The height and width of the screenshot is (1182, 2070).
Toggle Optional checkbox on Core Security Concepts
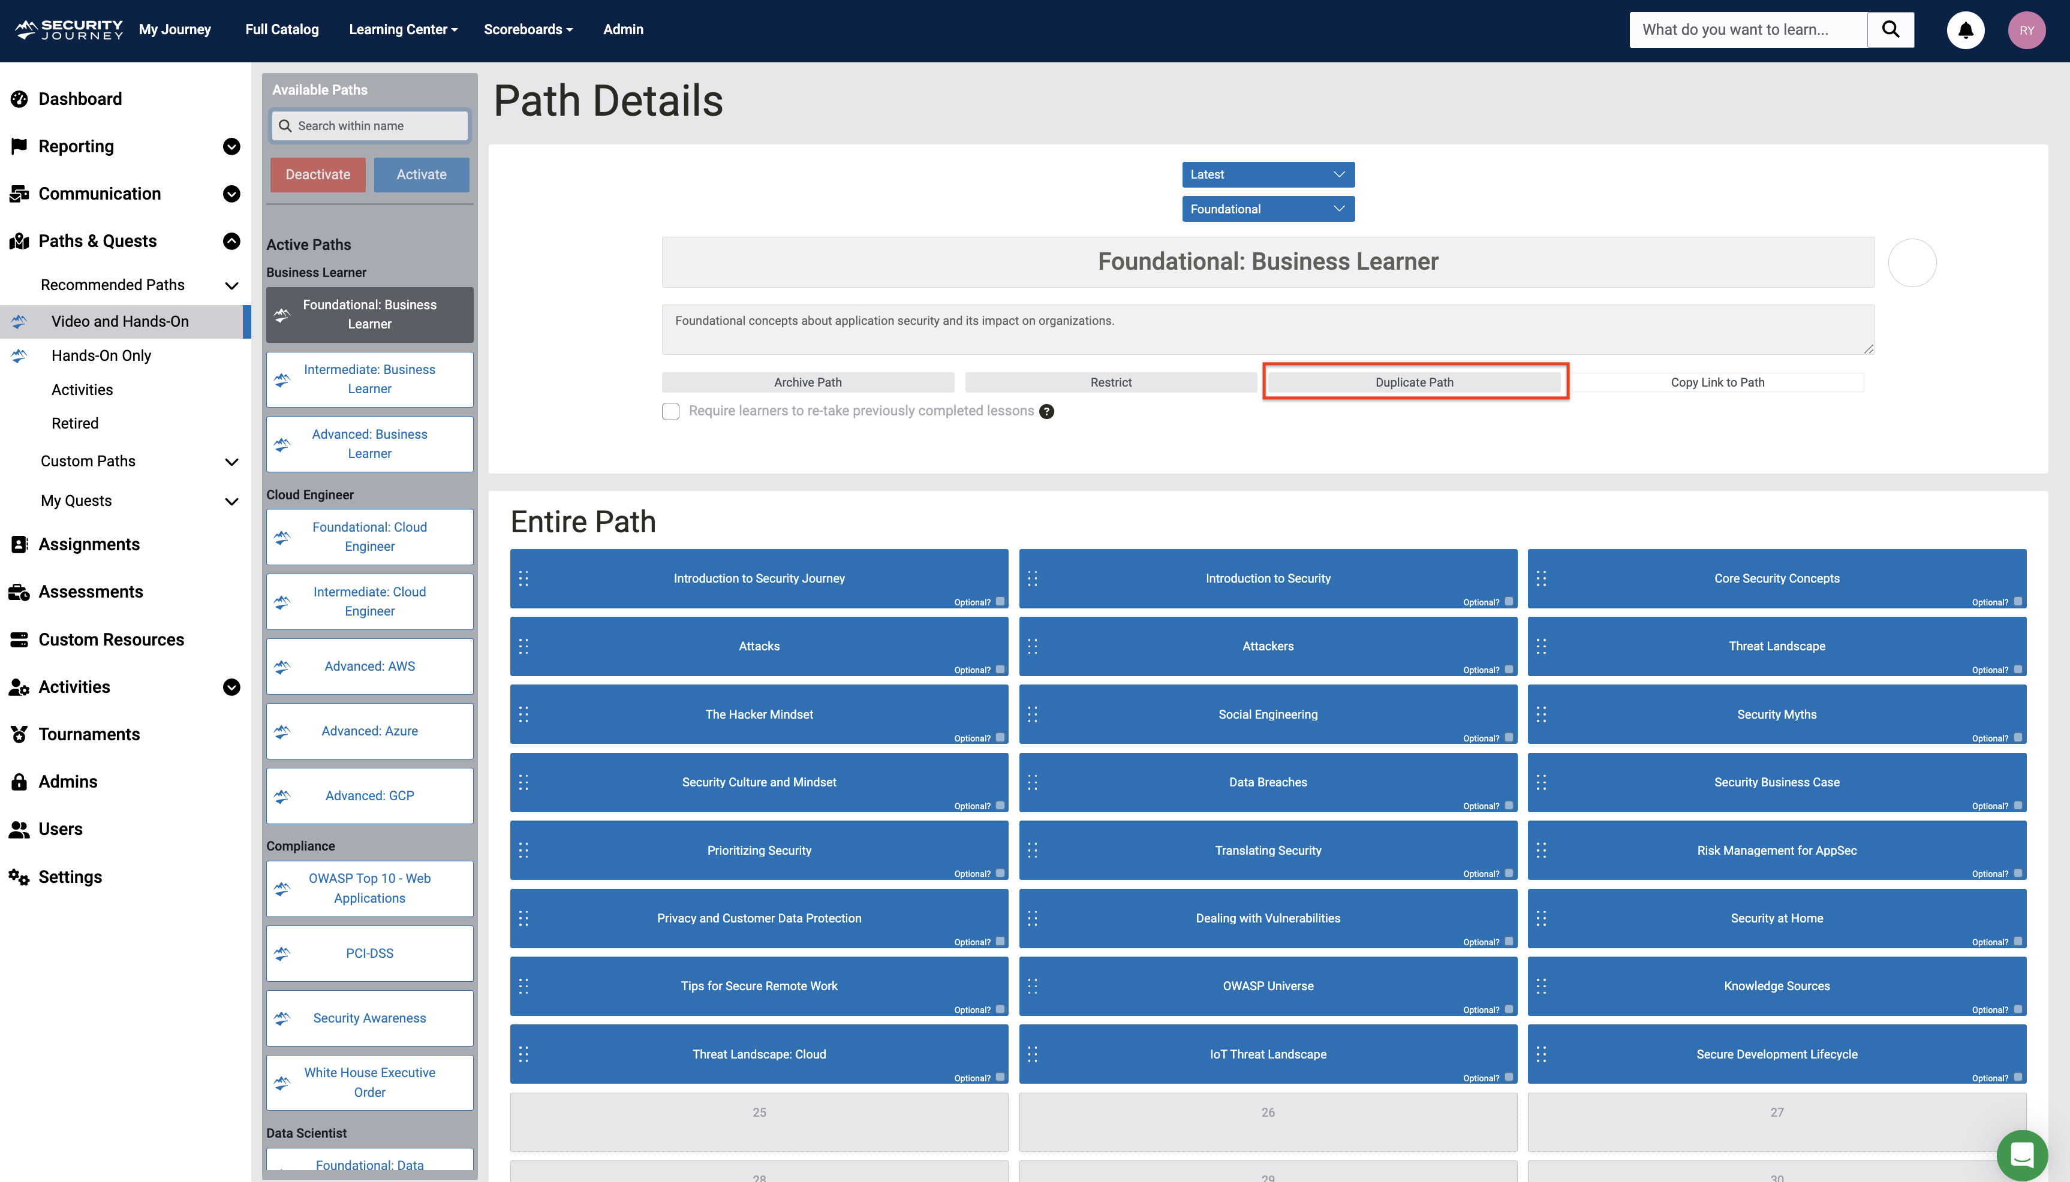tap(2018, 602)
